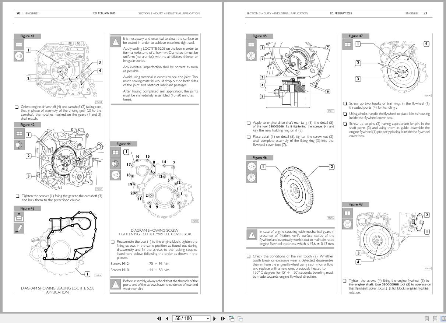
Task: Click the warning triangle beside the sealing surface note
Action: tap(115, 42)
